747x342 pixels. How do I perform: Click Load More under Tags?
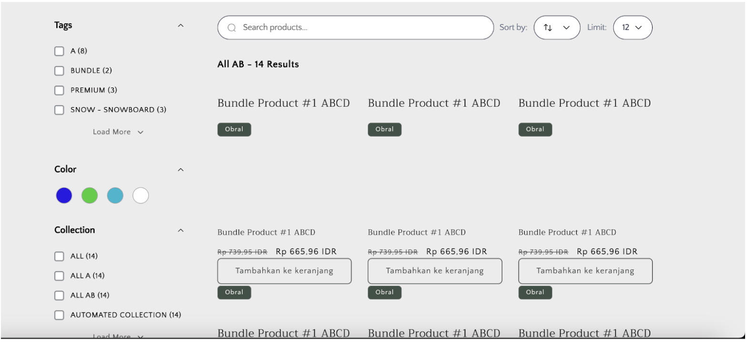tap(118, 132)
